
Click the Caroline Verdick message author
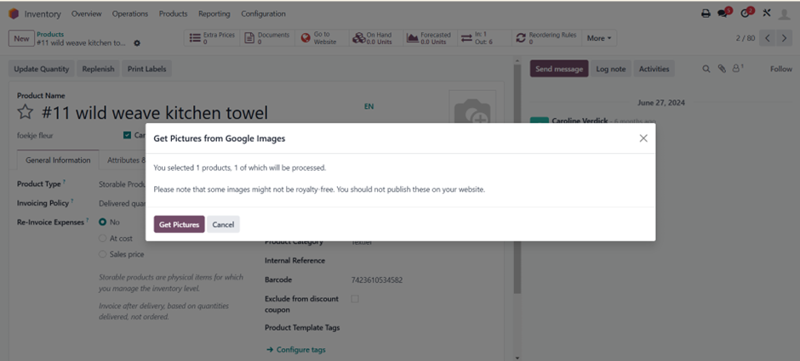point(580,121)
